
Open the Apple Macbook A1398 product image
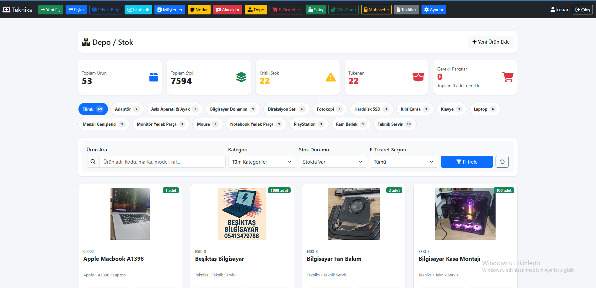click(x=130, y=214)
